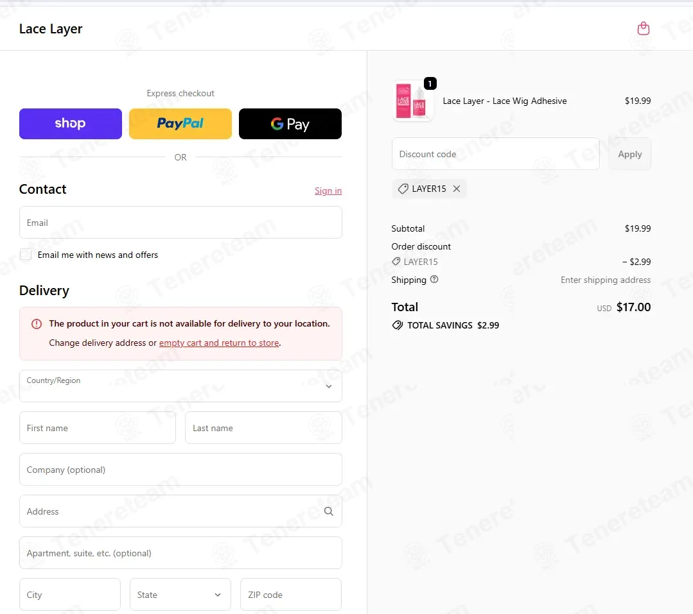Click the Express checkout label
Image resolution: width=693 pixels, height=614 pixels.
click(180, 93)
